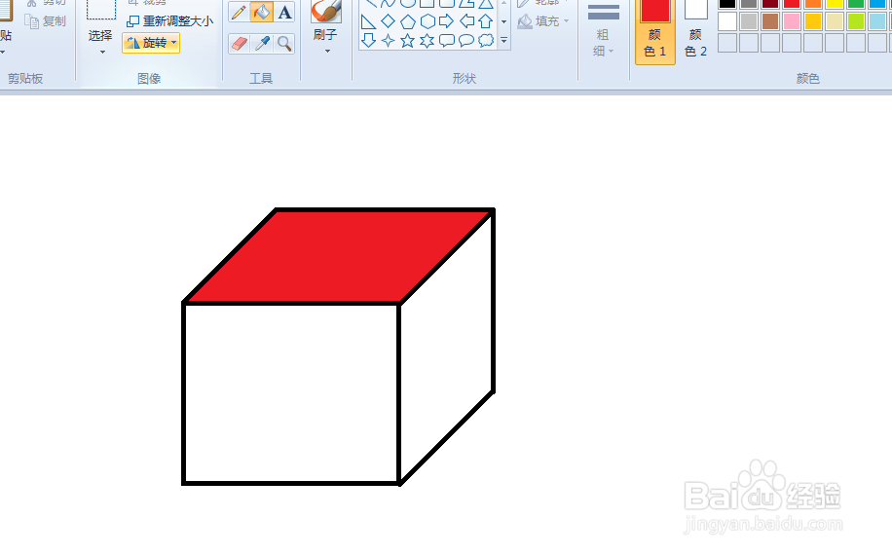Pick the pentagon shape
Viewport: 892px width, 555px height.
[408, 22]
